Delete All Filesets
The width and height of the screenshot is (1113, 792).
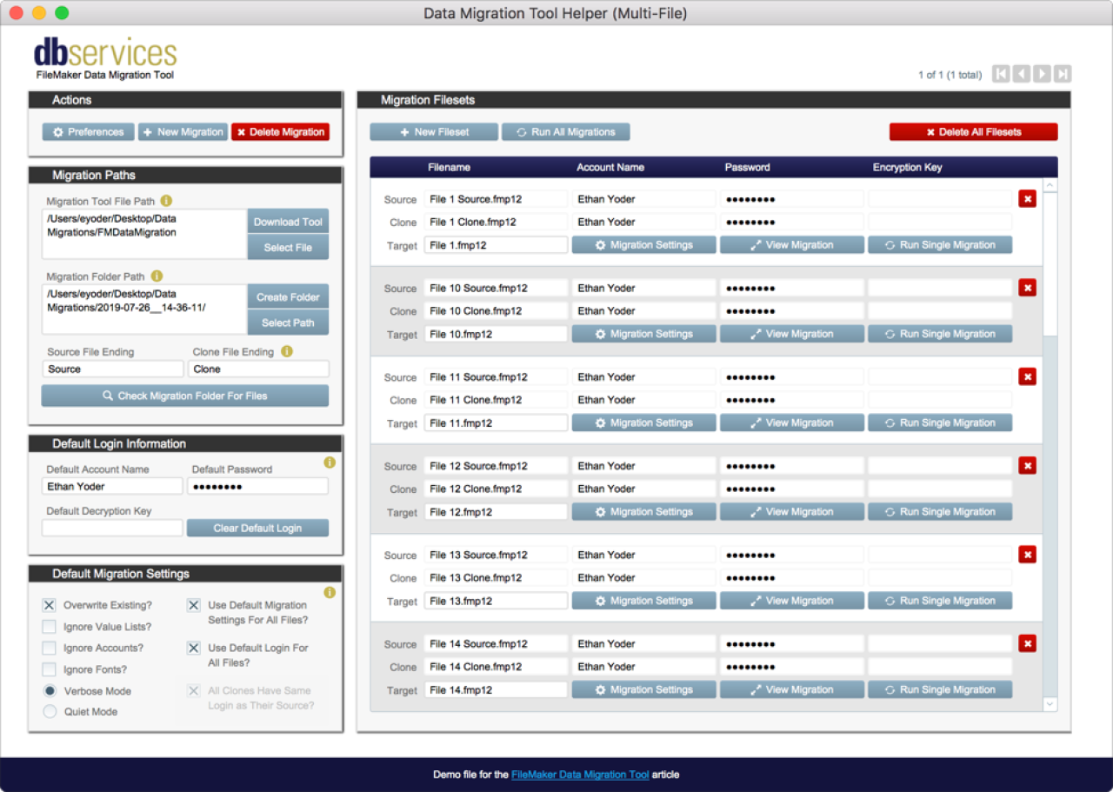pyautogui.click(x=973, y=131)
